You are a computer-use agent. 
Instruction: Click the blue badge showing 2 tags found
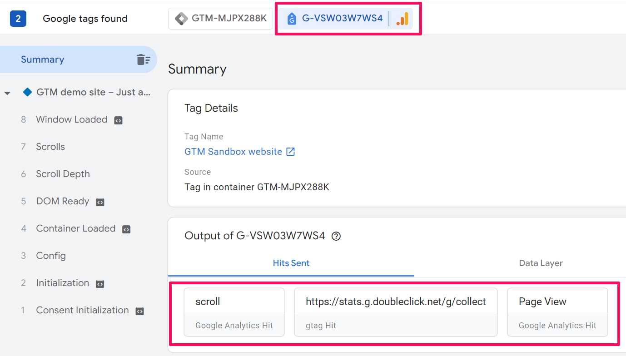tap(18, 19)
